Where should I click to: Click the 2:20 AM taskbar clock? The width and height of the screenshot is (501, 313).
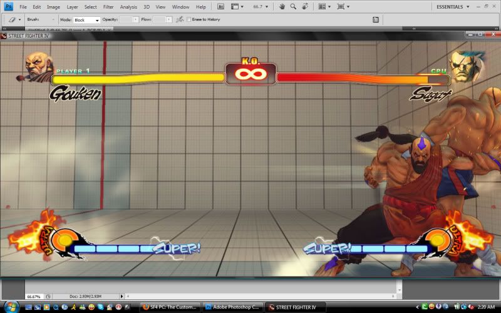pyautogui.click(x=486, y=307)
